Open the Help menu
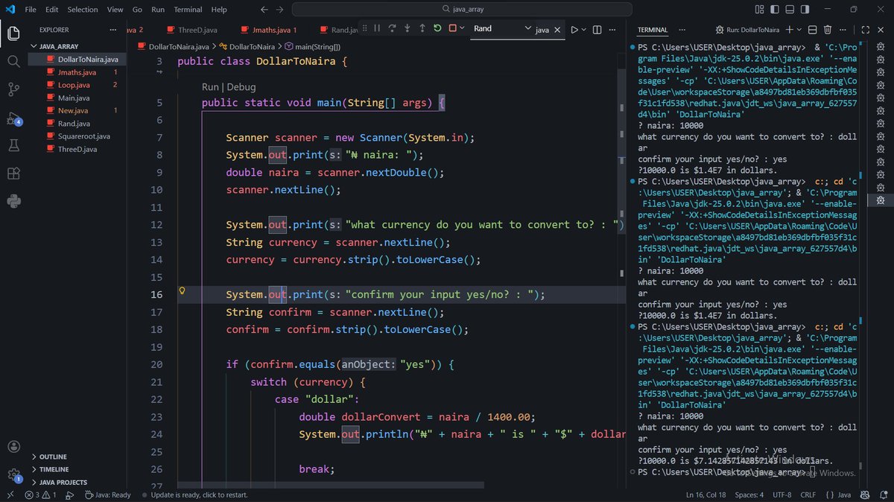The height and width of the screenshot is (502, 894). [219, 10]
